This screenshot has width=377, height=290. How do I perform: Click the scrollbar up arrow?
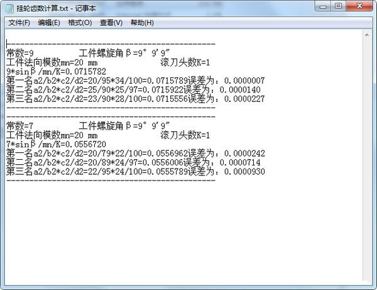[367, 35]
